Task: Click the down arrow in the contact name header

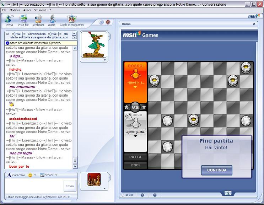Action: click(74, 37)
